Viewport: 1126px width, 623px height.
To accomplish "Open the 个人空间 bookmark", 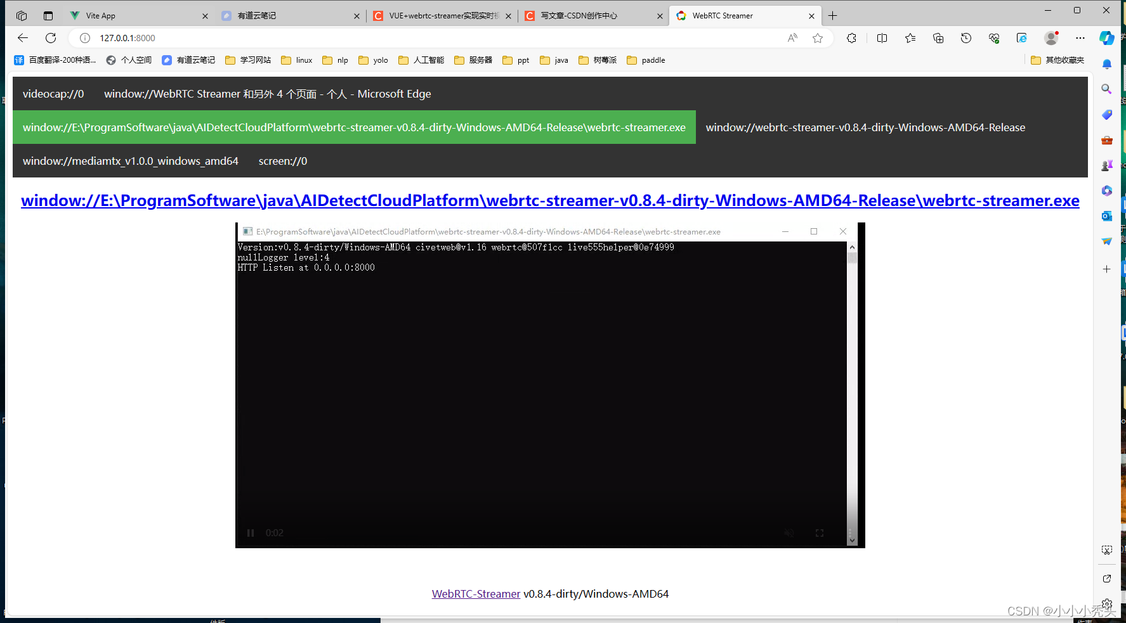I will click(x=129, y=60).
